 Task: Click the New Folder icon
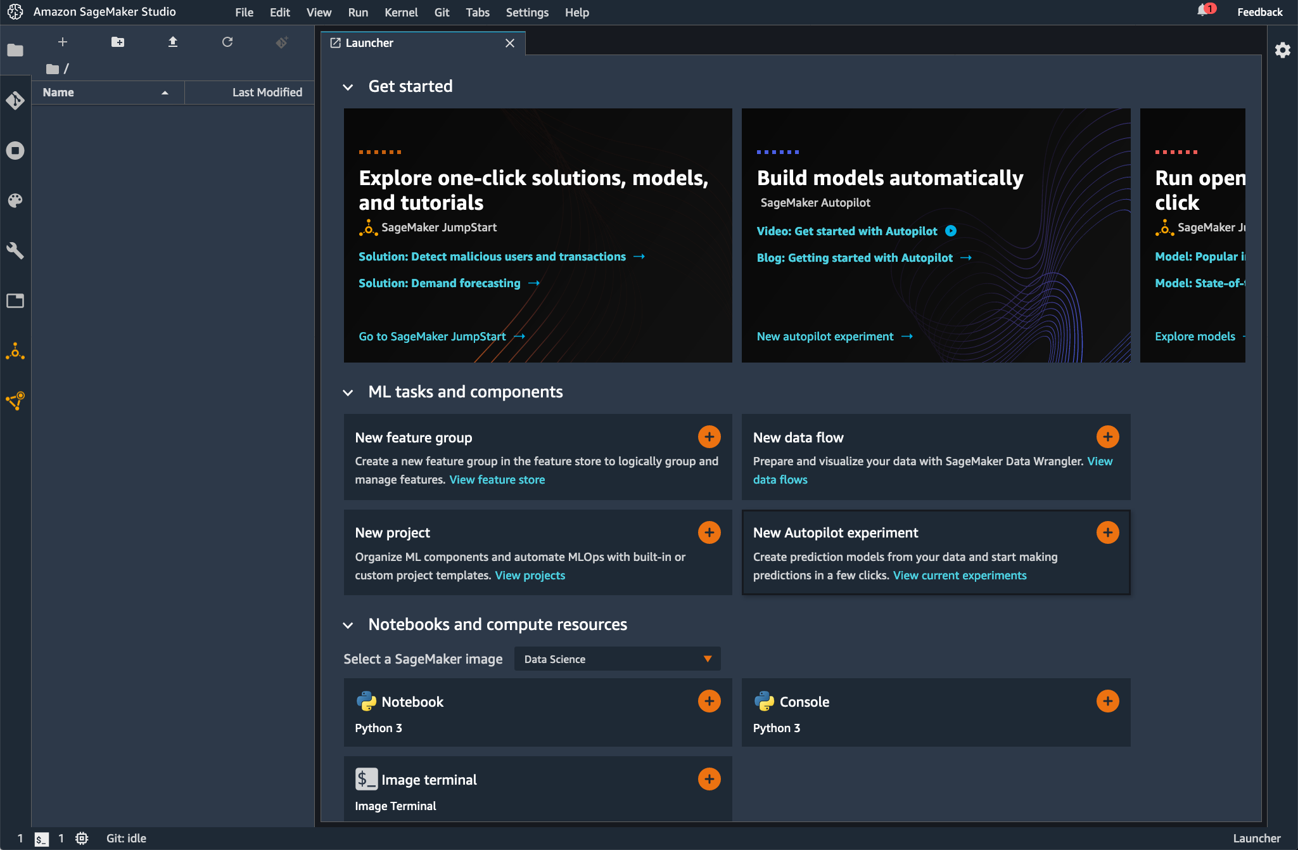118,42
